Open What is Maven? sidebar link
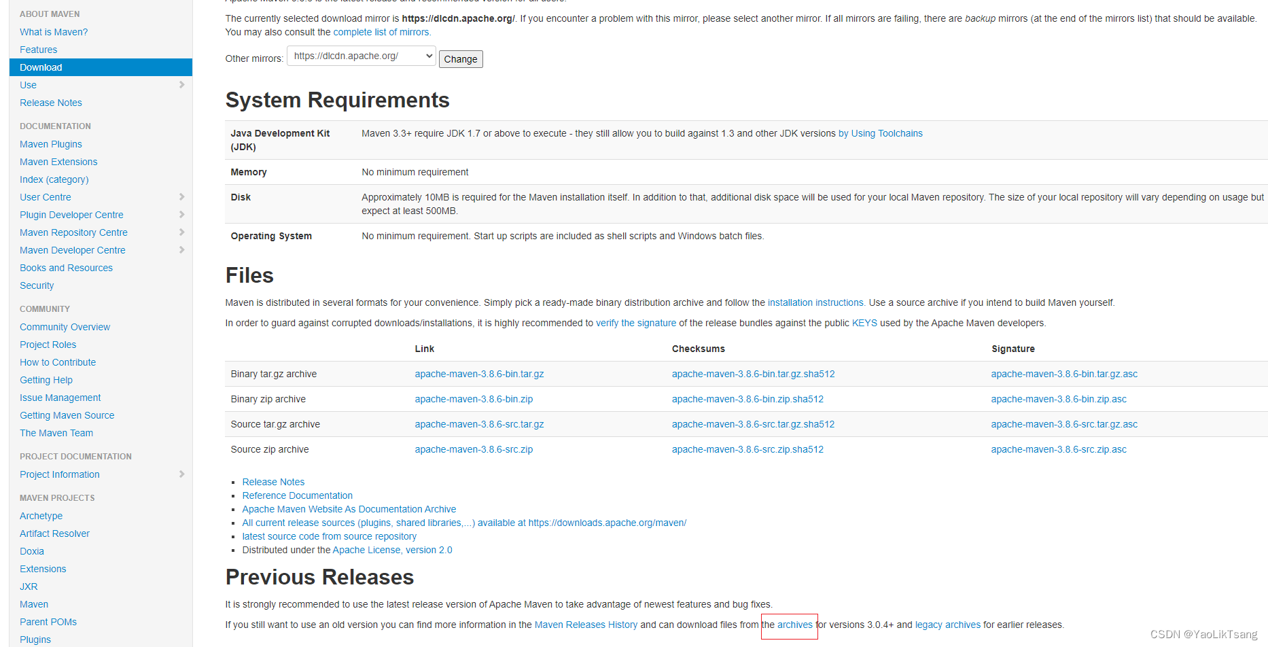This screenshot has width=1268, height=647. (x=54, y=32)
